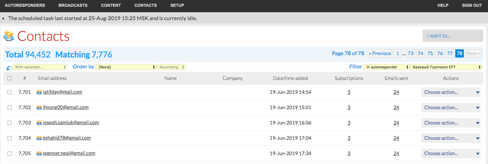
Task: Click the Contacts heading people icon
Action: (x=9, y=36)
